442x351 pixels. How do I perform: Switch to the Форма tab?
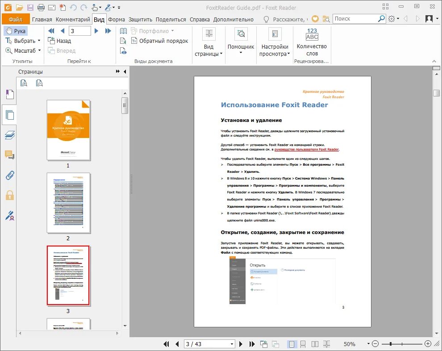[x=117, y=20]
